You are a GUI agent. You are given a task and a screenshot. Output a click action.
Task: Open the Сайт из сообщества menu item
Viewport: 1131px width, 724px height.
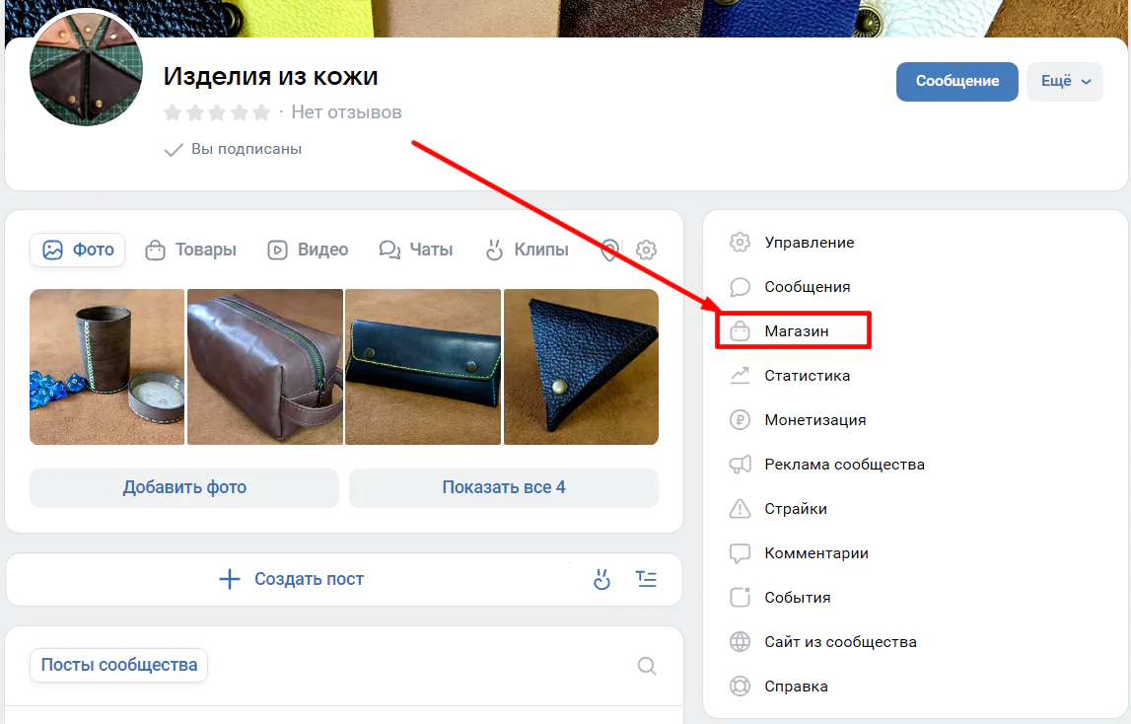tap(840, 642)
